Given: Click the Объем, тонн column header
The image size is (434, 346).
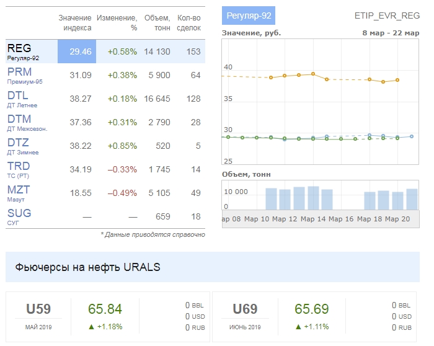Looking at the screenshot, I should coord(156,23).
